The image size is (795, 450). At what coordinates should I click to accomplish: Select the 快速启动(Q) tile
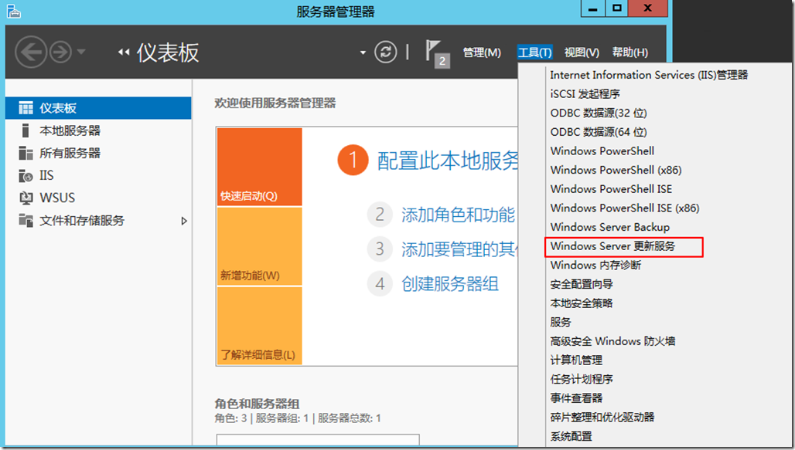pyautogui.click(x=259, y=167)
